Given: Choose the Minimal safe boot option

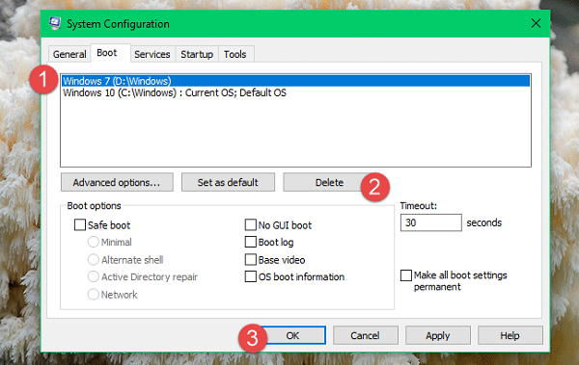Looking at the screenshot, I should pos(93,243).
